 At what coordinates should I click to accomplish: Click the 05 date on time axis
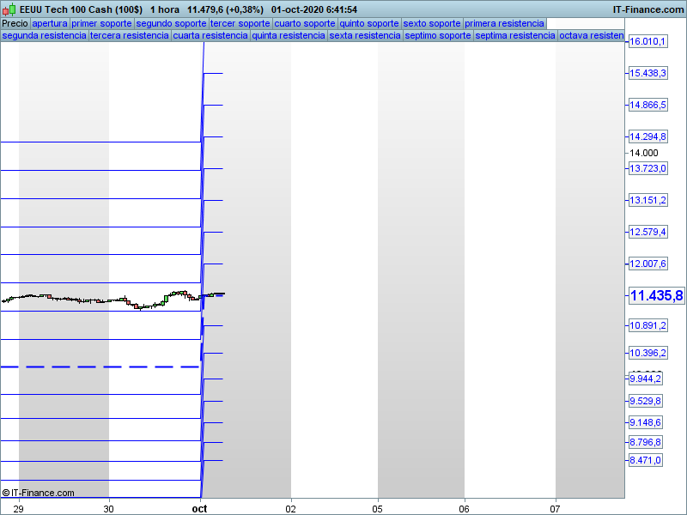(377, 509)
